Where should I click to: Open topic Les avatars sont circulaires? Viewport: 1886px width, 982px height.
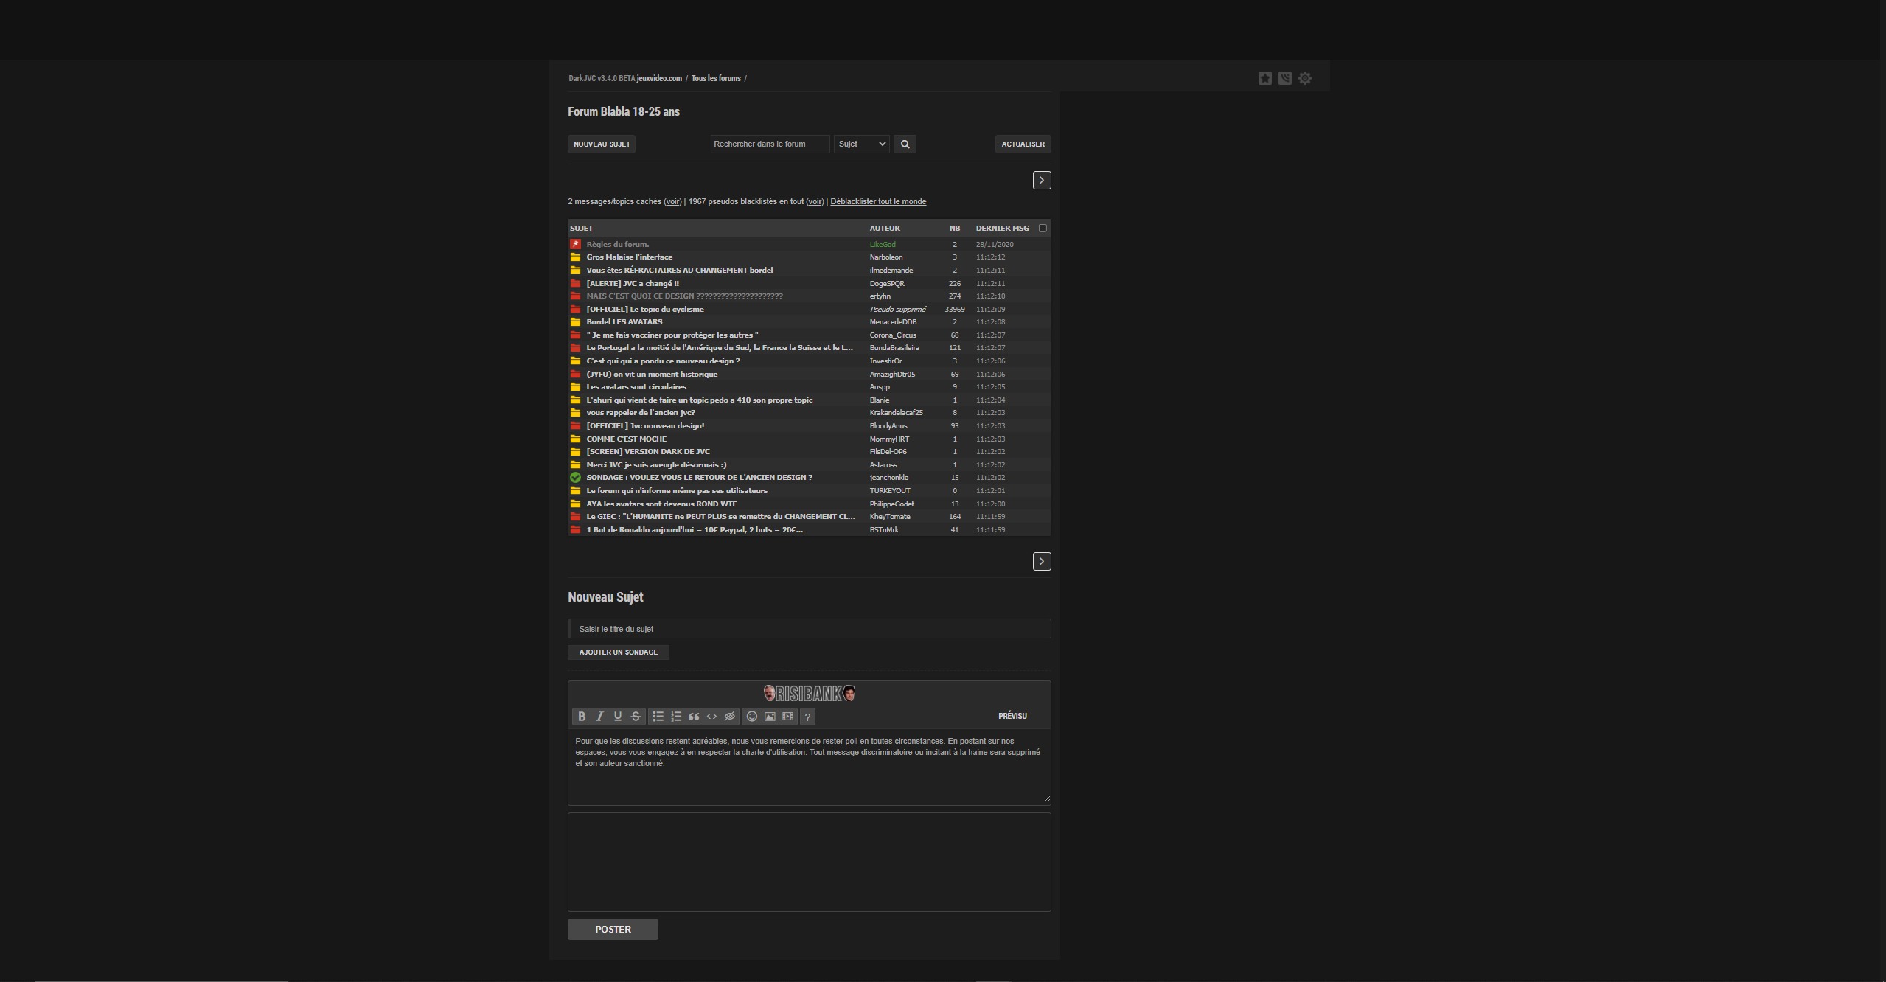point(636,387)
